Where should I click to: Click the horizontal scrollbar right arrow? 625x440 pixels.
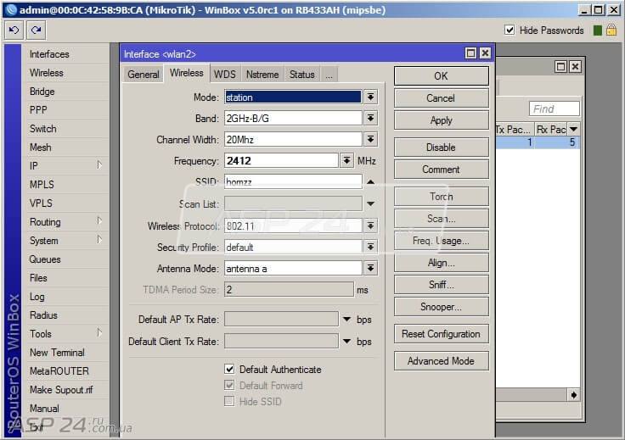[x=573, y=395]
